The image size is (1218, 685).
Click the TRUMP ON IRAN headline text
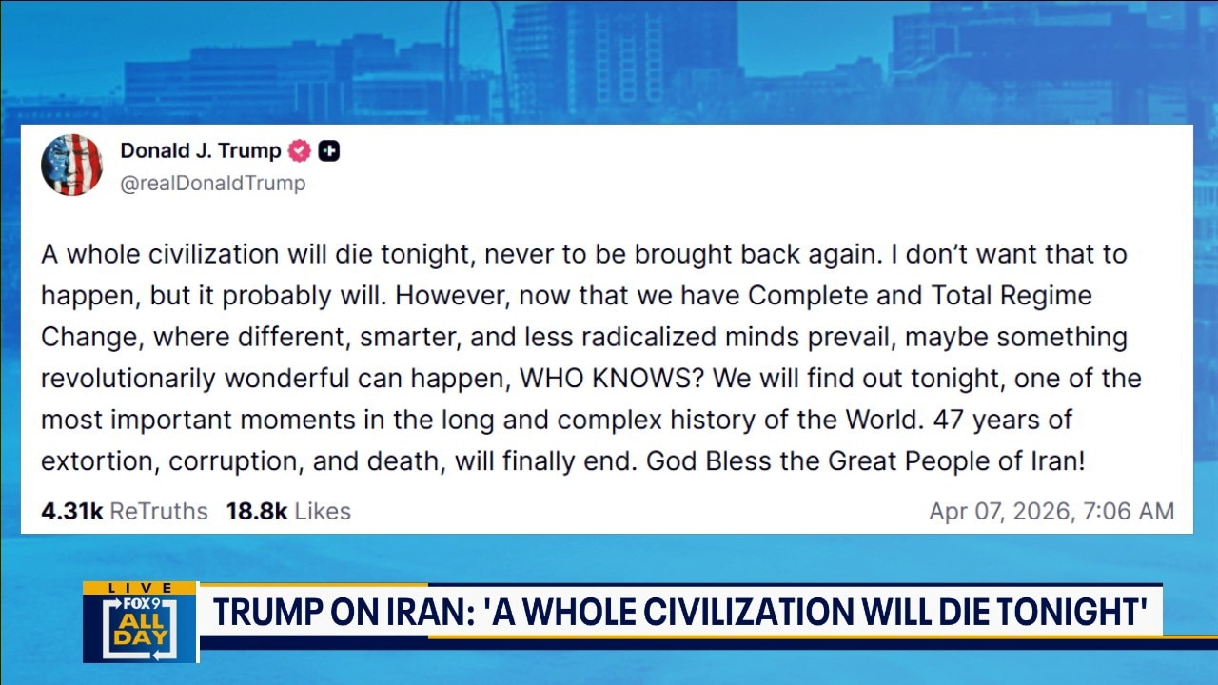point(343,612)
